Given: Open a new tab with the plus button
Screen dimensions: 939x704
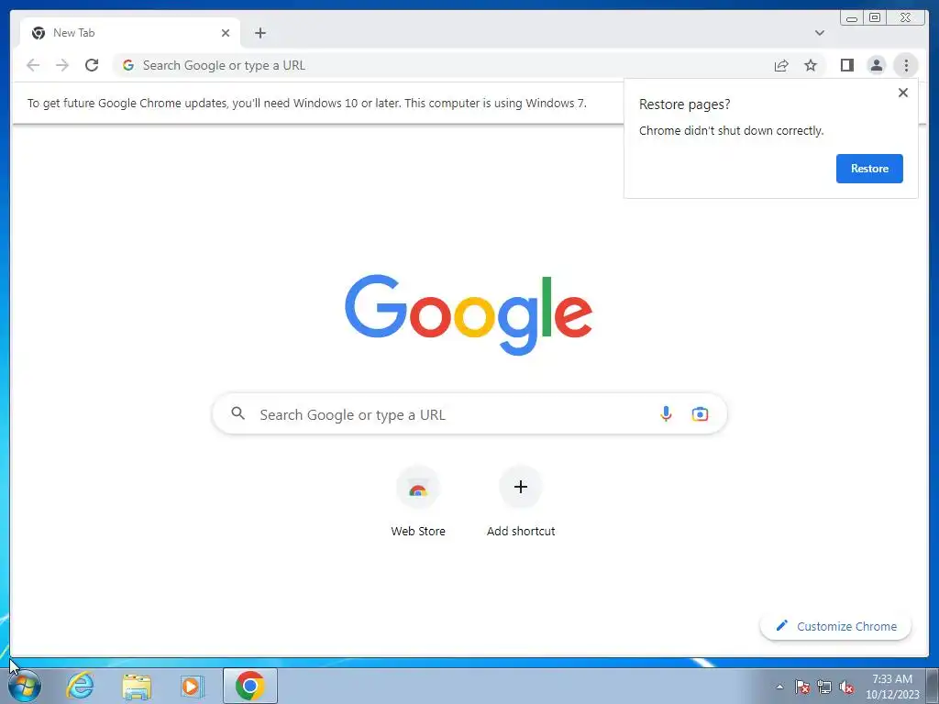Looking at the screenshot, I should tap(260, 33).
